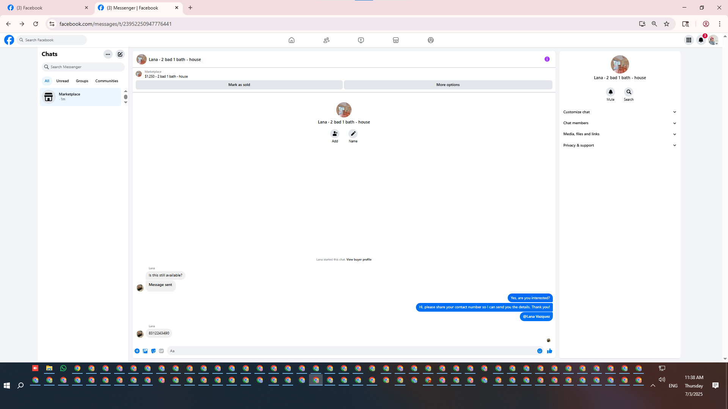Click the Search Messenger field
This screenshot has width=728, height=409.
(x=83, y=67)
